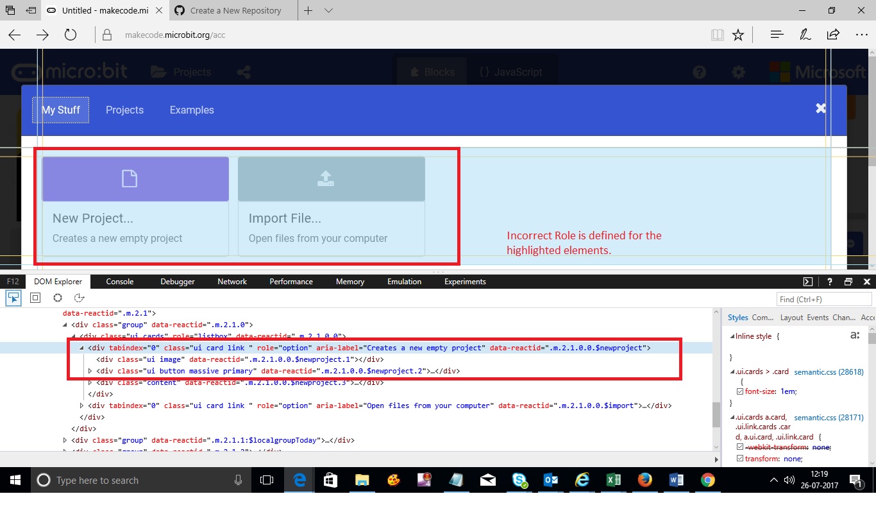Click the site lock icon in address bar
The width and height of the screenshot is (876, 521).
(107, 35)
